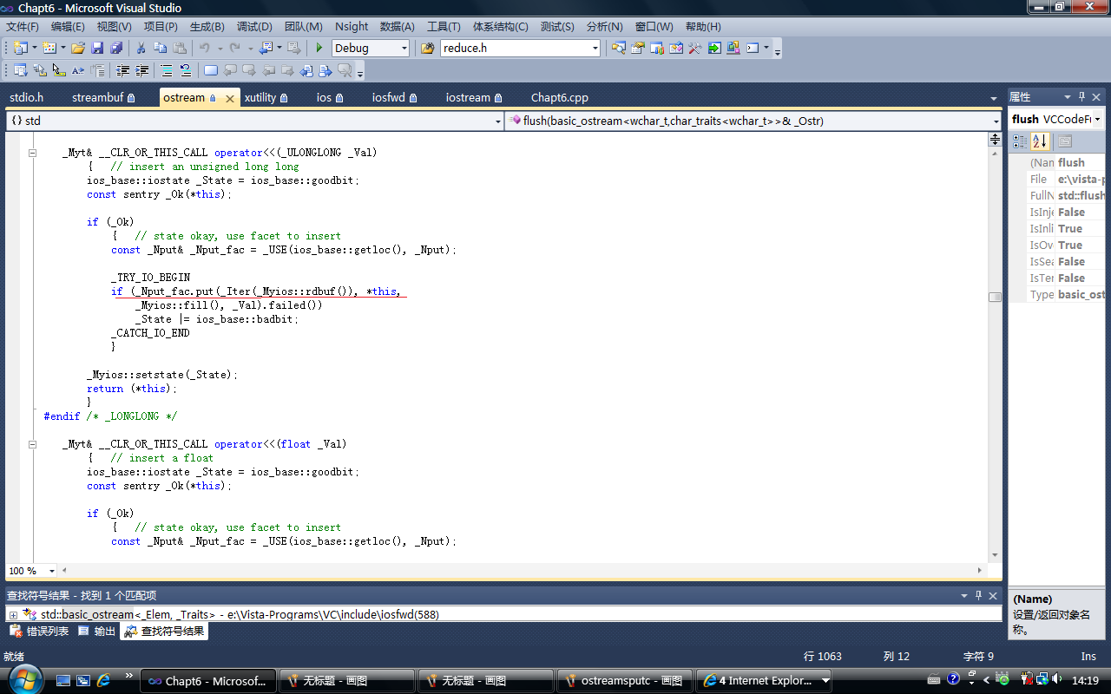
Task: Open the 100 % zoom dropdown
Action: pos(52,571)
